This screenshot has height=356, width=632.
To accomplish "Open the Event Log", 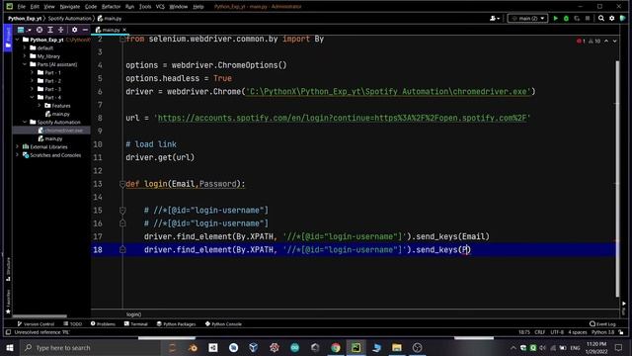I will (x=602, y=323).
